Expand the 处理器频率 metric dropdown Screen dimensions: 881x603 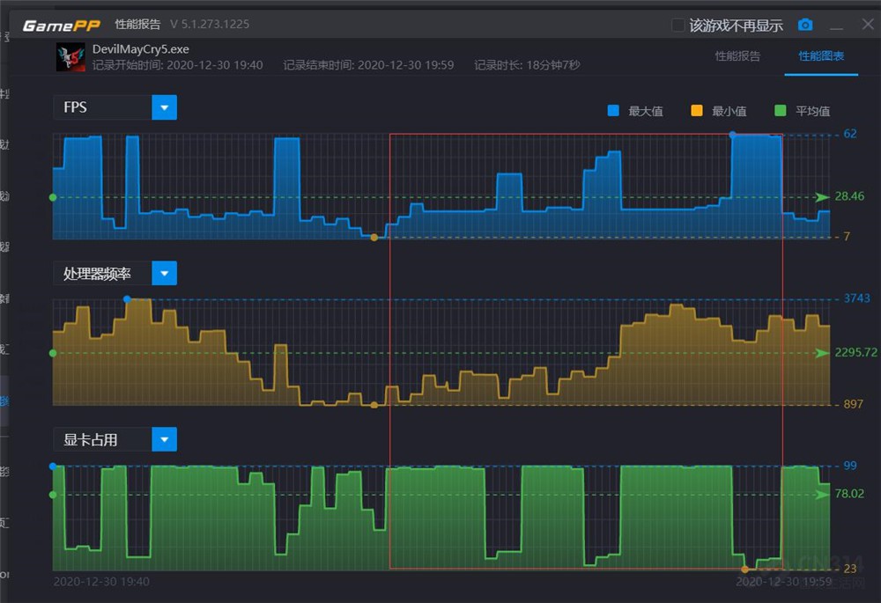(164, 274)
